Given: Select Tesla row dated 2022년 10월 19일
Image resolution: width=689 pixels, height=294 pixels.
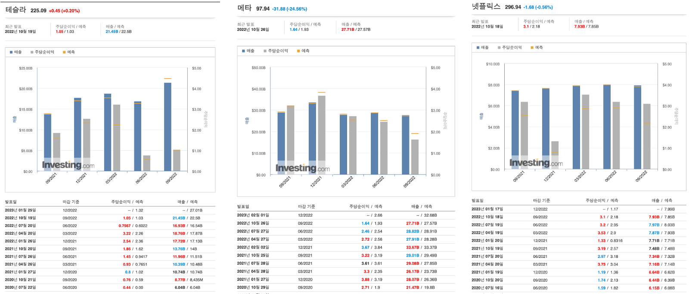Looking at the screenshot, I should pos(110,218).
